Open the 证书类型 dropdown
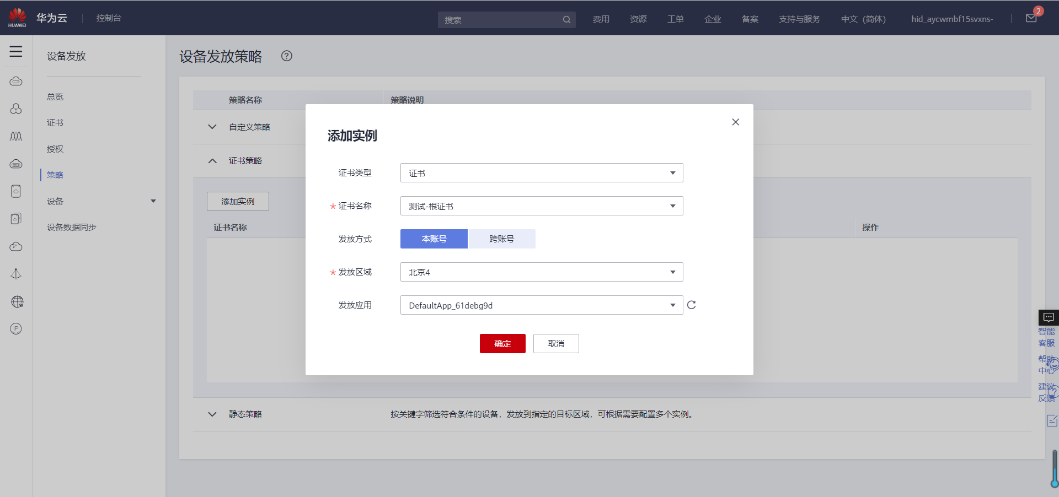Viewport: 1059px width, 497px height. coord(542,173)
